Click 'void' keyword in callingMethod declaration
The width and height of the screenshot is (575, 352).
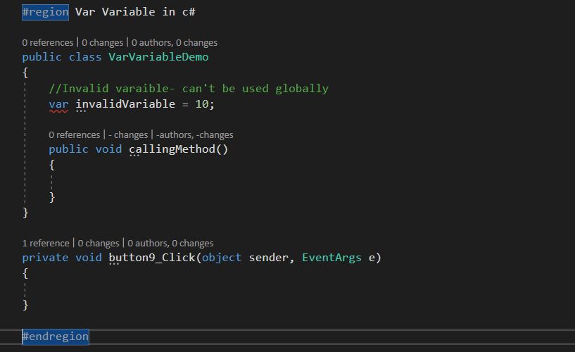pyautogui.click(x=108, y=149)
